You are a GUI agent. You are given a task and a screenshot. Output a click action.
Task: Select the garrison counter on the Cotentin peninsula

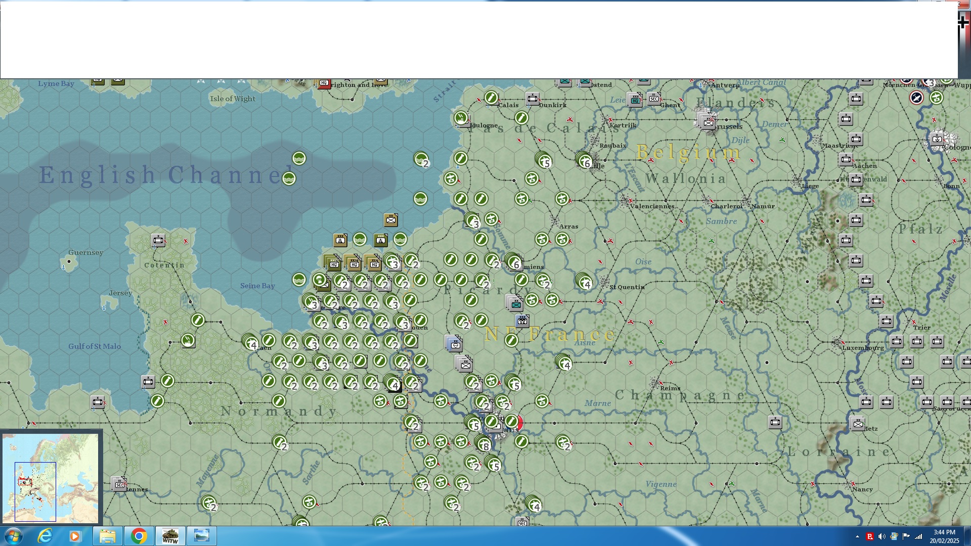158,240
